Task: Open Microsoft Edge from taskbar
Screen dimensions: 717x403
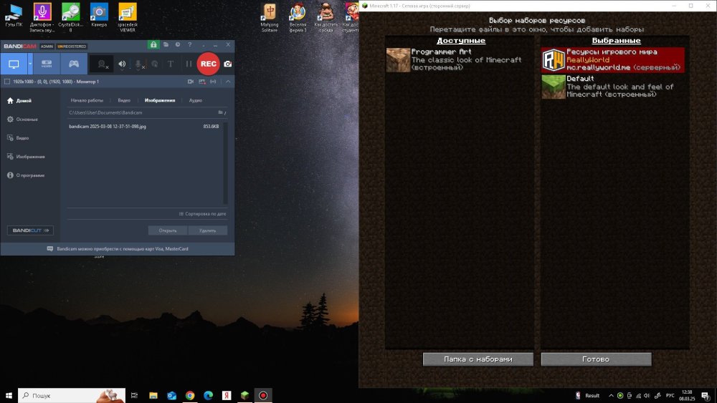Action: (x=208, y=395)
